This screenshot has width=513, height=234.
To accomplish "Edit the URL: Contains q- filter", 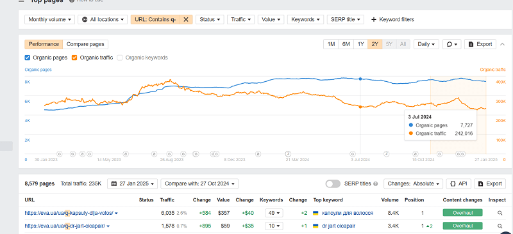I will (x=155, y=20).
